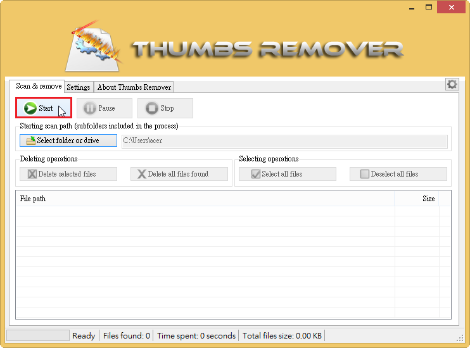Viewport: 470px width, 348px height.
Task: Select the Scan & remove tab
Action: 39,86
